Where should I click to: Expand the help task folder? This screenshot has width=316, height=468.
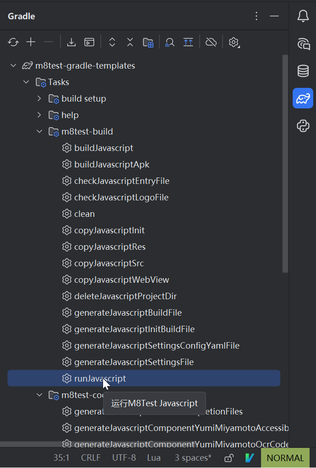[x=39, y=115]
